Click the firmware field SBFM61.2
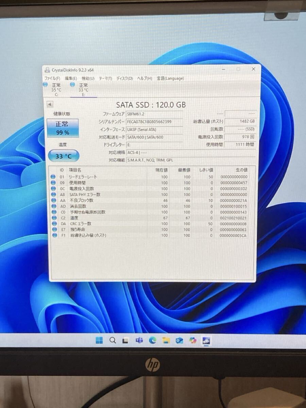The width and height of the screenshot is (306, 408). coord(155,114)
